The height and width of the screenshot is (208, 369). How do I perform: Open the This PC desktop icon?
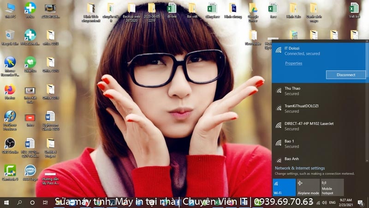[10, 9]
